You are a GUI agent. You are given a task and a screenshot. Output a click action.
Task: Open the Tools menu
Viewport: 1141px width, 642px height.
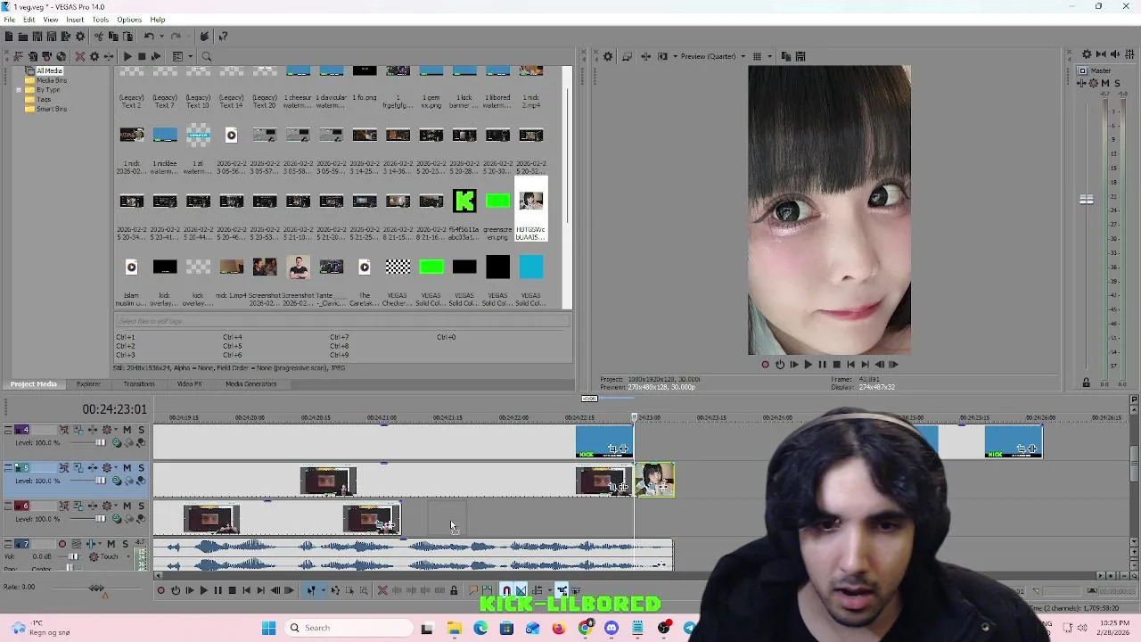click(100, 20)
